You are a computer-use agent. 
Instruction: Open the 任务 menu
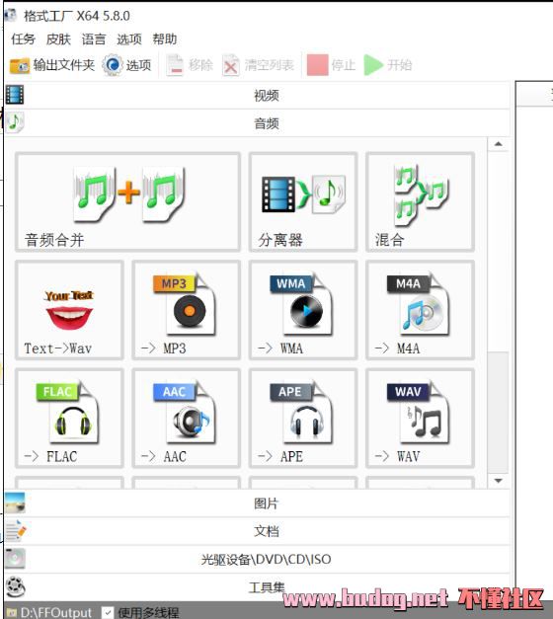point(23,39)
